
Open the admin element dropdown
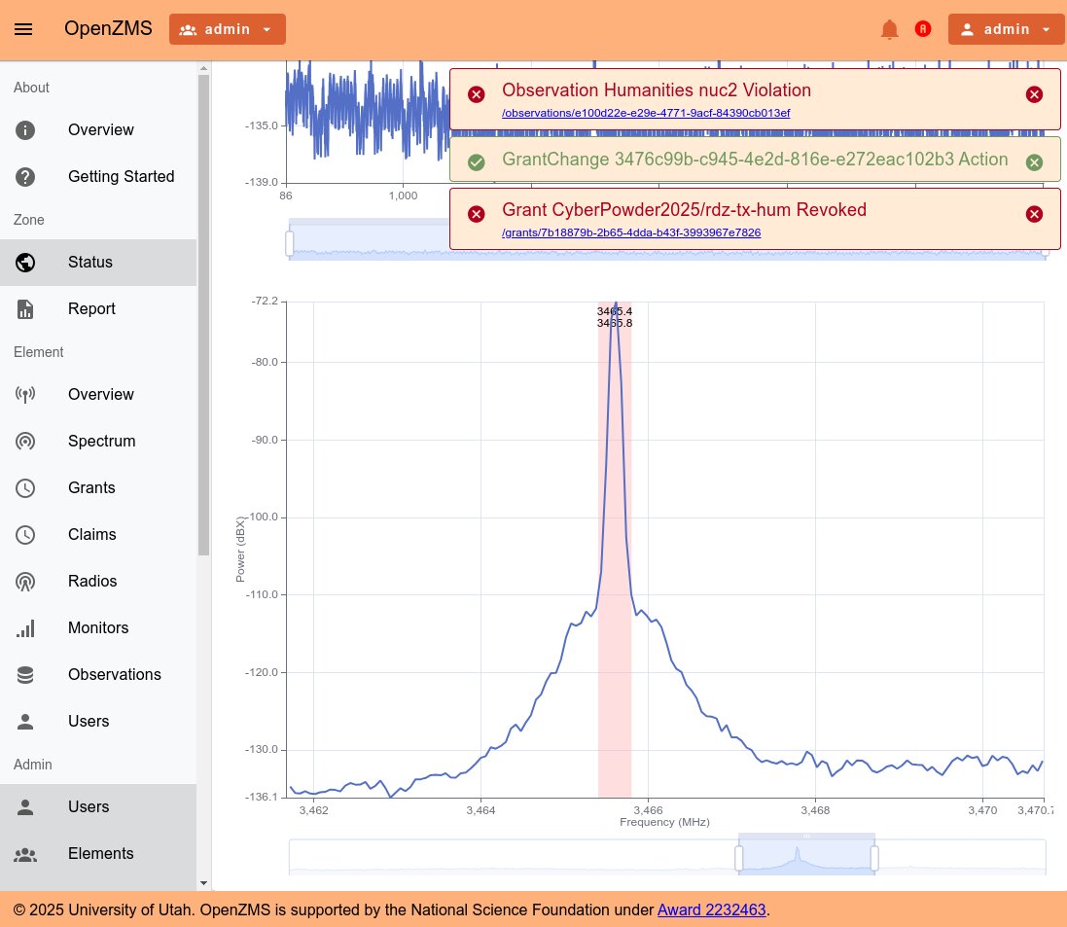click(x=228, y=29)
